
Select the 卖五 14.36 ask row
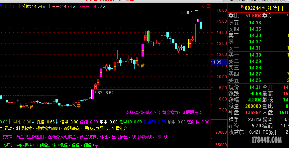coord(258,23)
